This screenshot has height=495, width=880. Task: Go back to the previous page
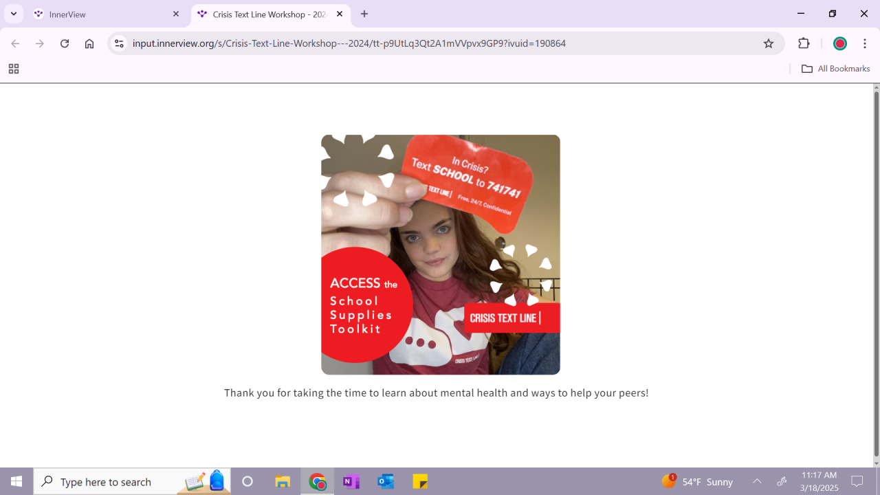(x=15, y=43)
